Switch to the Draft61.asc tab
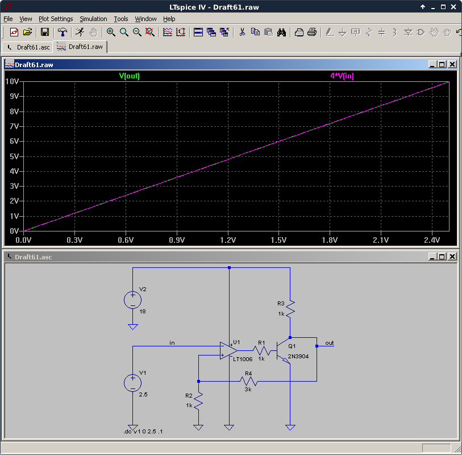The image size is (462, 455). coord(28,47)
